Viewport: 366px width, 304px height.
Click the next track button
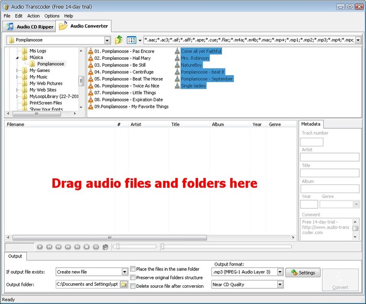[x=77, y=247]
